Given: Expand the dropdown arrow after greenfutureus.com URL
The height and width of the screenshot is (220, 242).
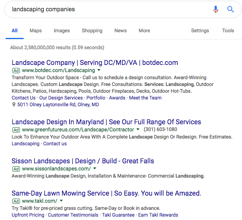Looking at the screenshot, I should (138, 130).
